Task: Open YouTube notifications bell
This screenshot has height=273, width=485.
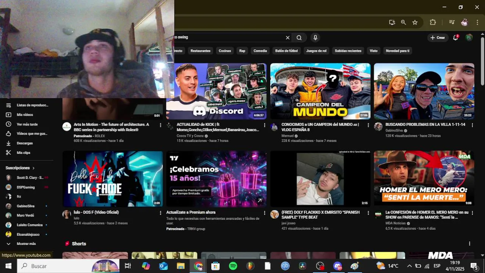Action: pyautogui.click(x=455, y=38)
